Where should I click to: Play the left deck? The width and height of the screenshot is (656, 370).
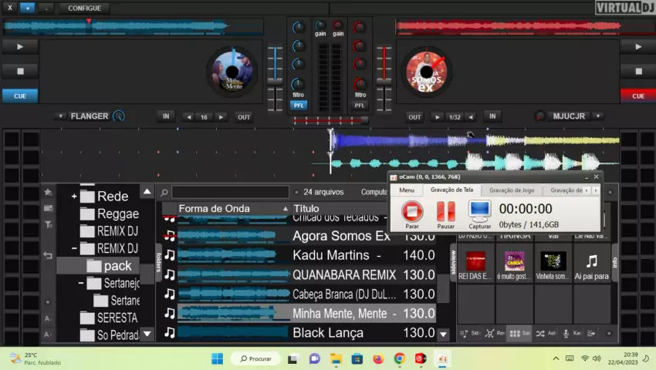pyautogui.click(x=20, y=47)
